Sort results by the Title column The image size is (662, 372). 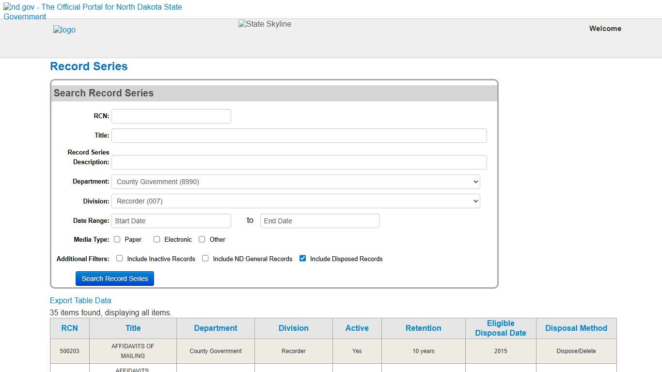(132, 328)
